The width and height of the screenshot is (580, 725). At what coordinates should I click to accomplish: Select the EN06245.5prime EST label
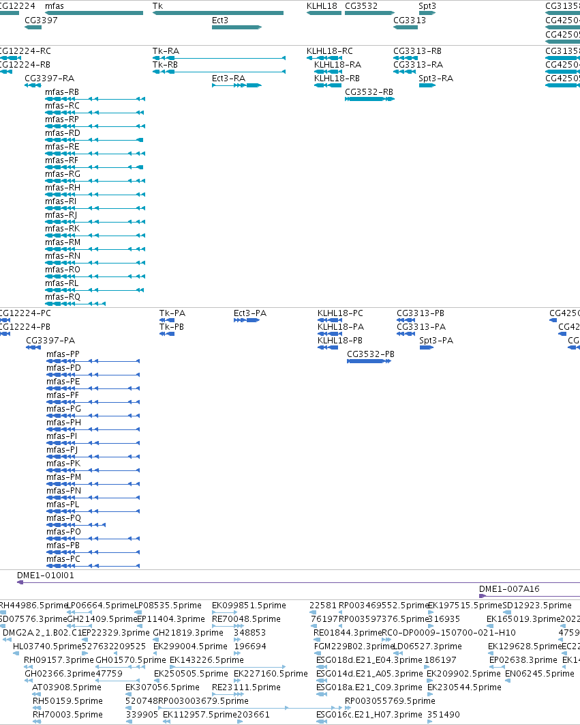tap(539, 674)
